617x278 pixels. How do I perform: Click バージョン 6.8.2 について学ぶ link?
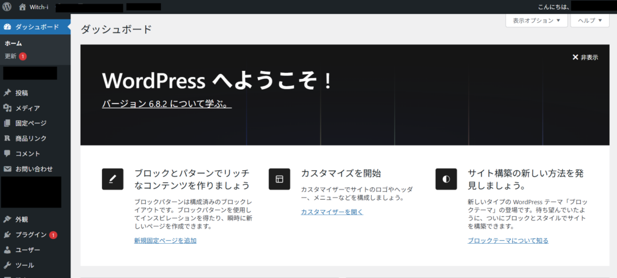[x=166, y=103]
